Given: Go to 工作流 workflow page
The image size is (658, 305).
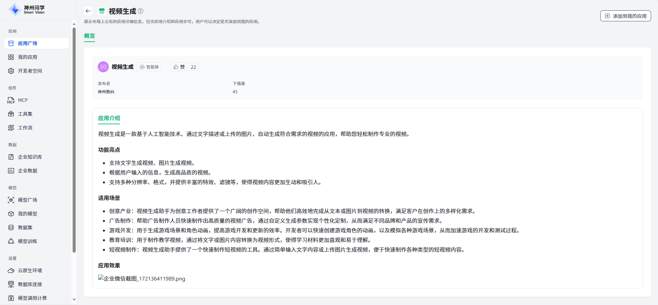Looking at the screenshot, I should click(25, 128).
